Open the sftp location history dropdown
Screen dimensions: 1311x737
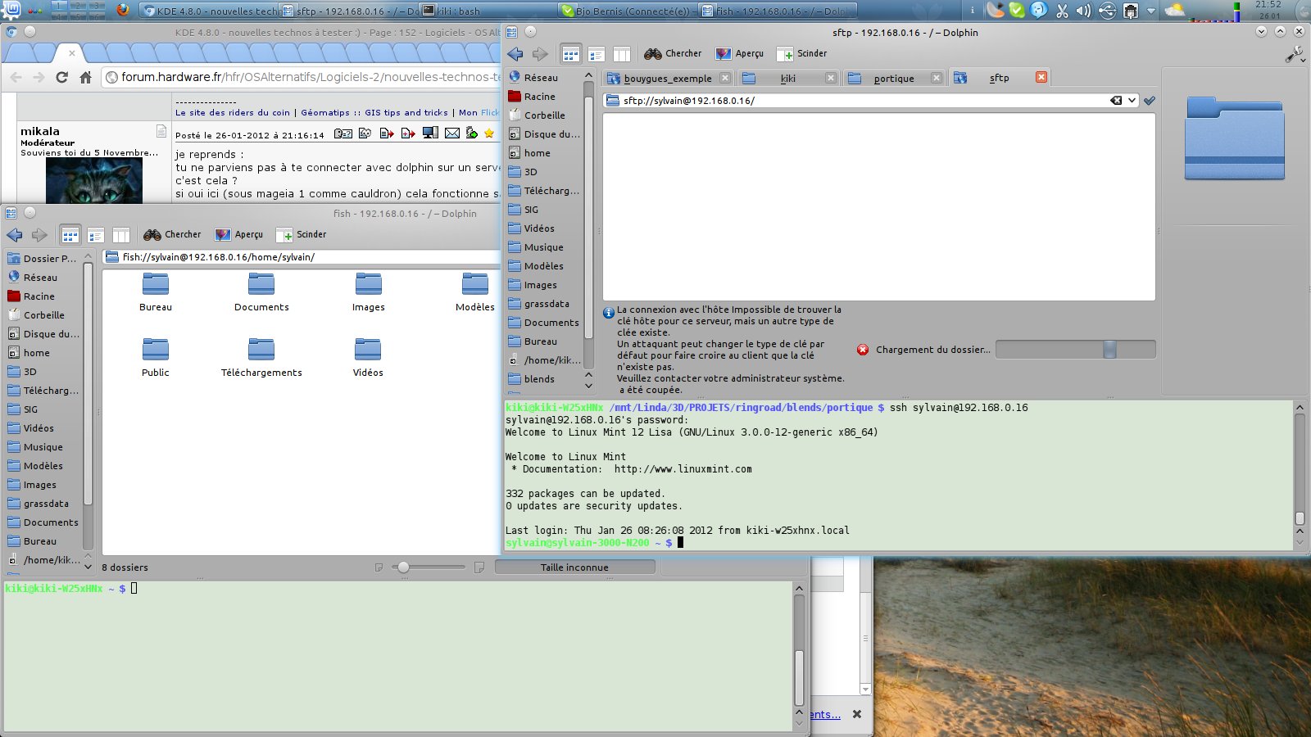(1132, 101)
